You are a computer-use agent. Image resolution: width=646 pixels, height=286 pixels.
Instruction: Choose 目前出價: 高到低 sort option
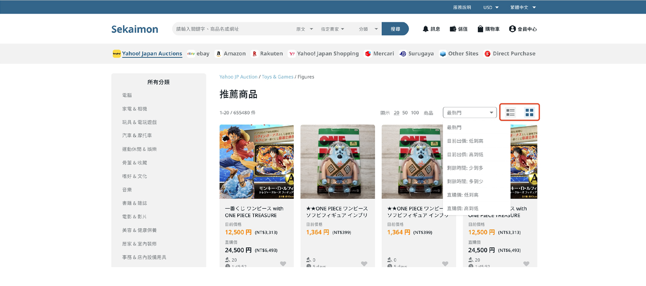[465, 154]
